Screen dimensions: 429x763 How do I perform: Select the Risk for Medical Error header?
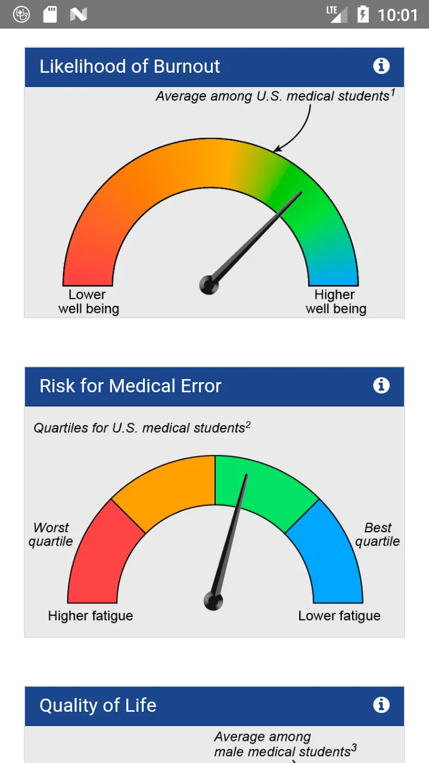pyautogui.click(x=214, y=386)
